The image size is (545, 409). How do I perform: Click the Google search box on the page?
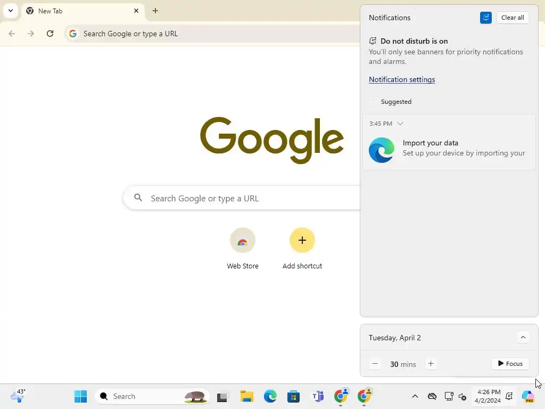(242, 198)
